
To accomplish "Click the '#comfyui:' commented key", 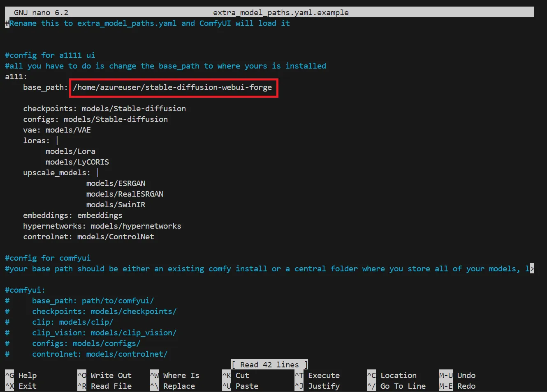I will click(x=25, y=290).
